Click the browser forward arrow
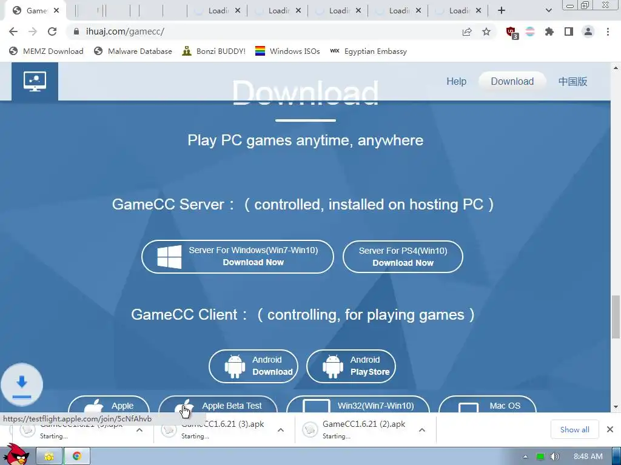This screenshot has width=621, height=465. 33,31
